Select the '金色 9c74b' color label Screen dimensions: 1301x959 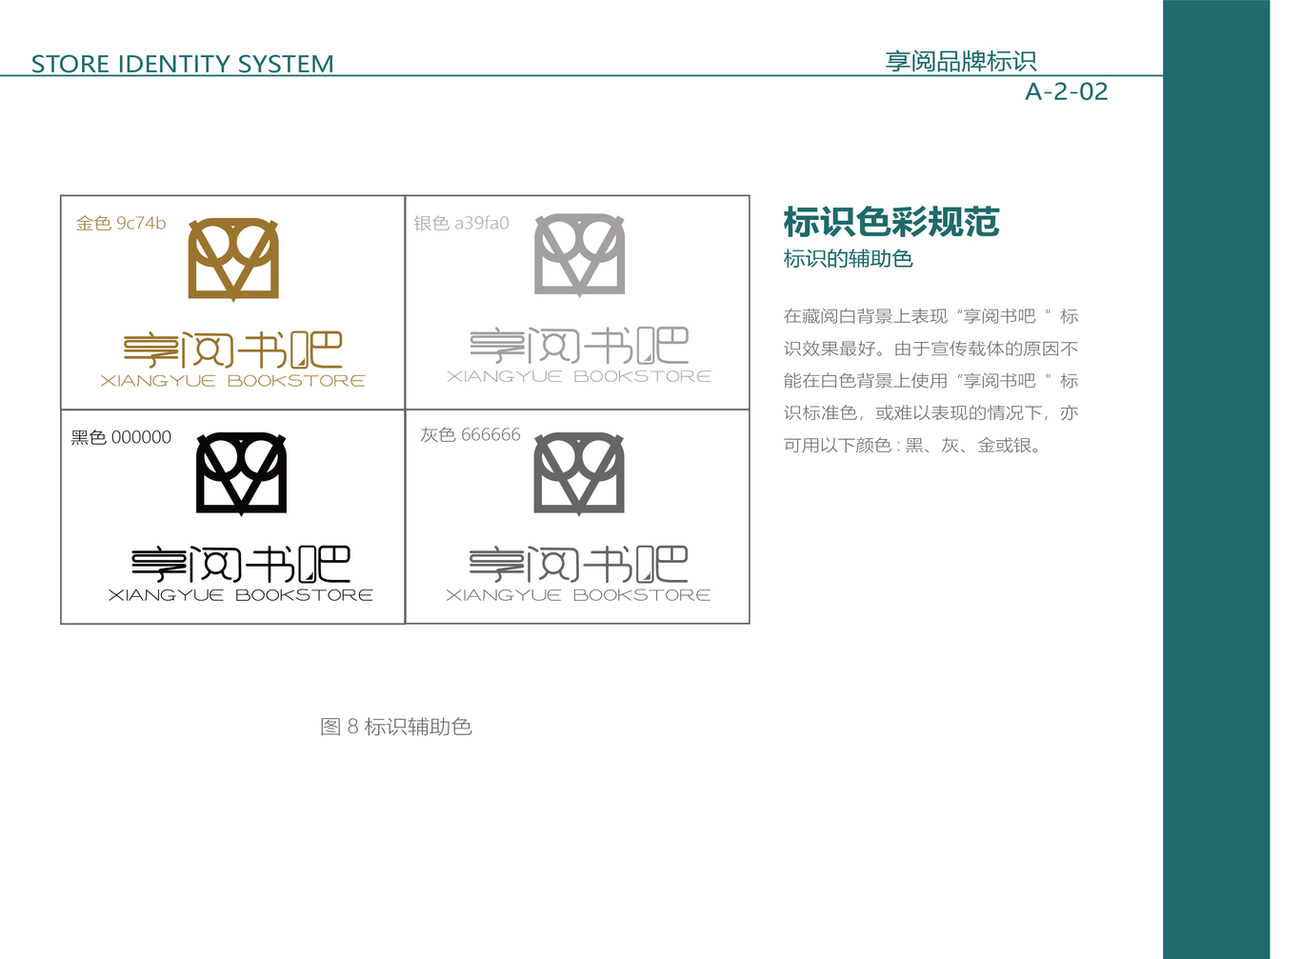coord(121,223)
